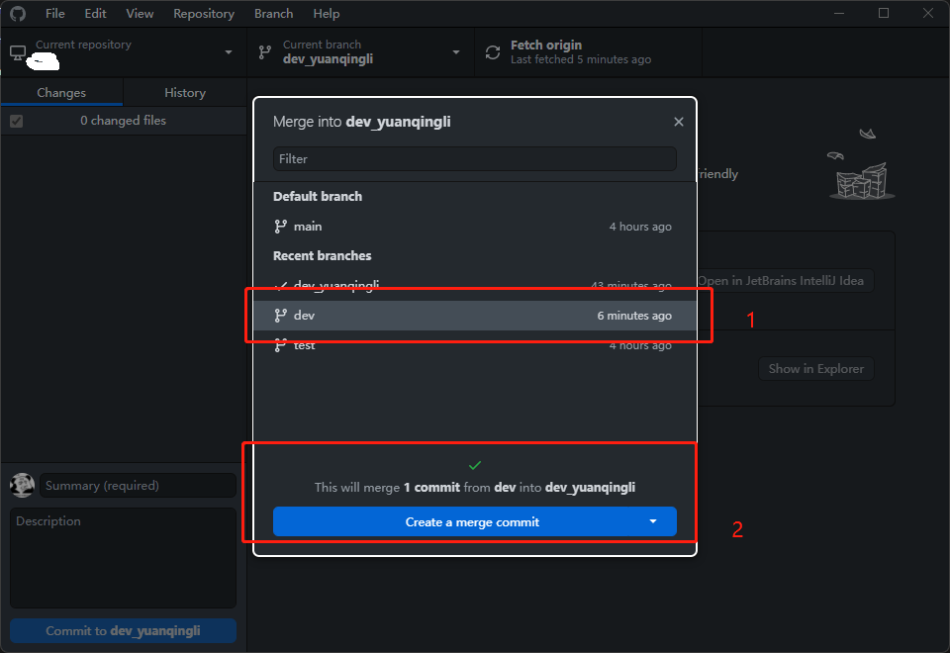Open the Repository menu
Image resolution: width=950 pixels, height=653 pixels.
(204, 13)
